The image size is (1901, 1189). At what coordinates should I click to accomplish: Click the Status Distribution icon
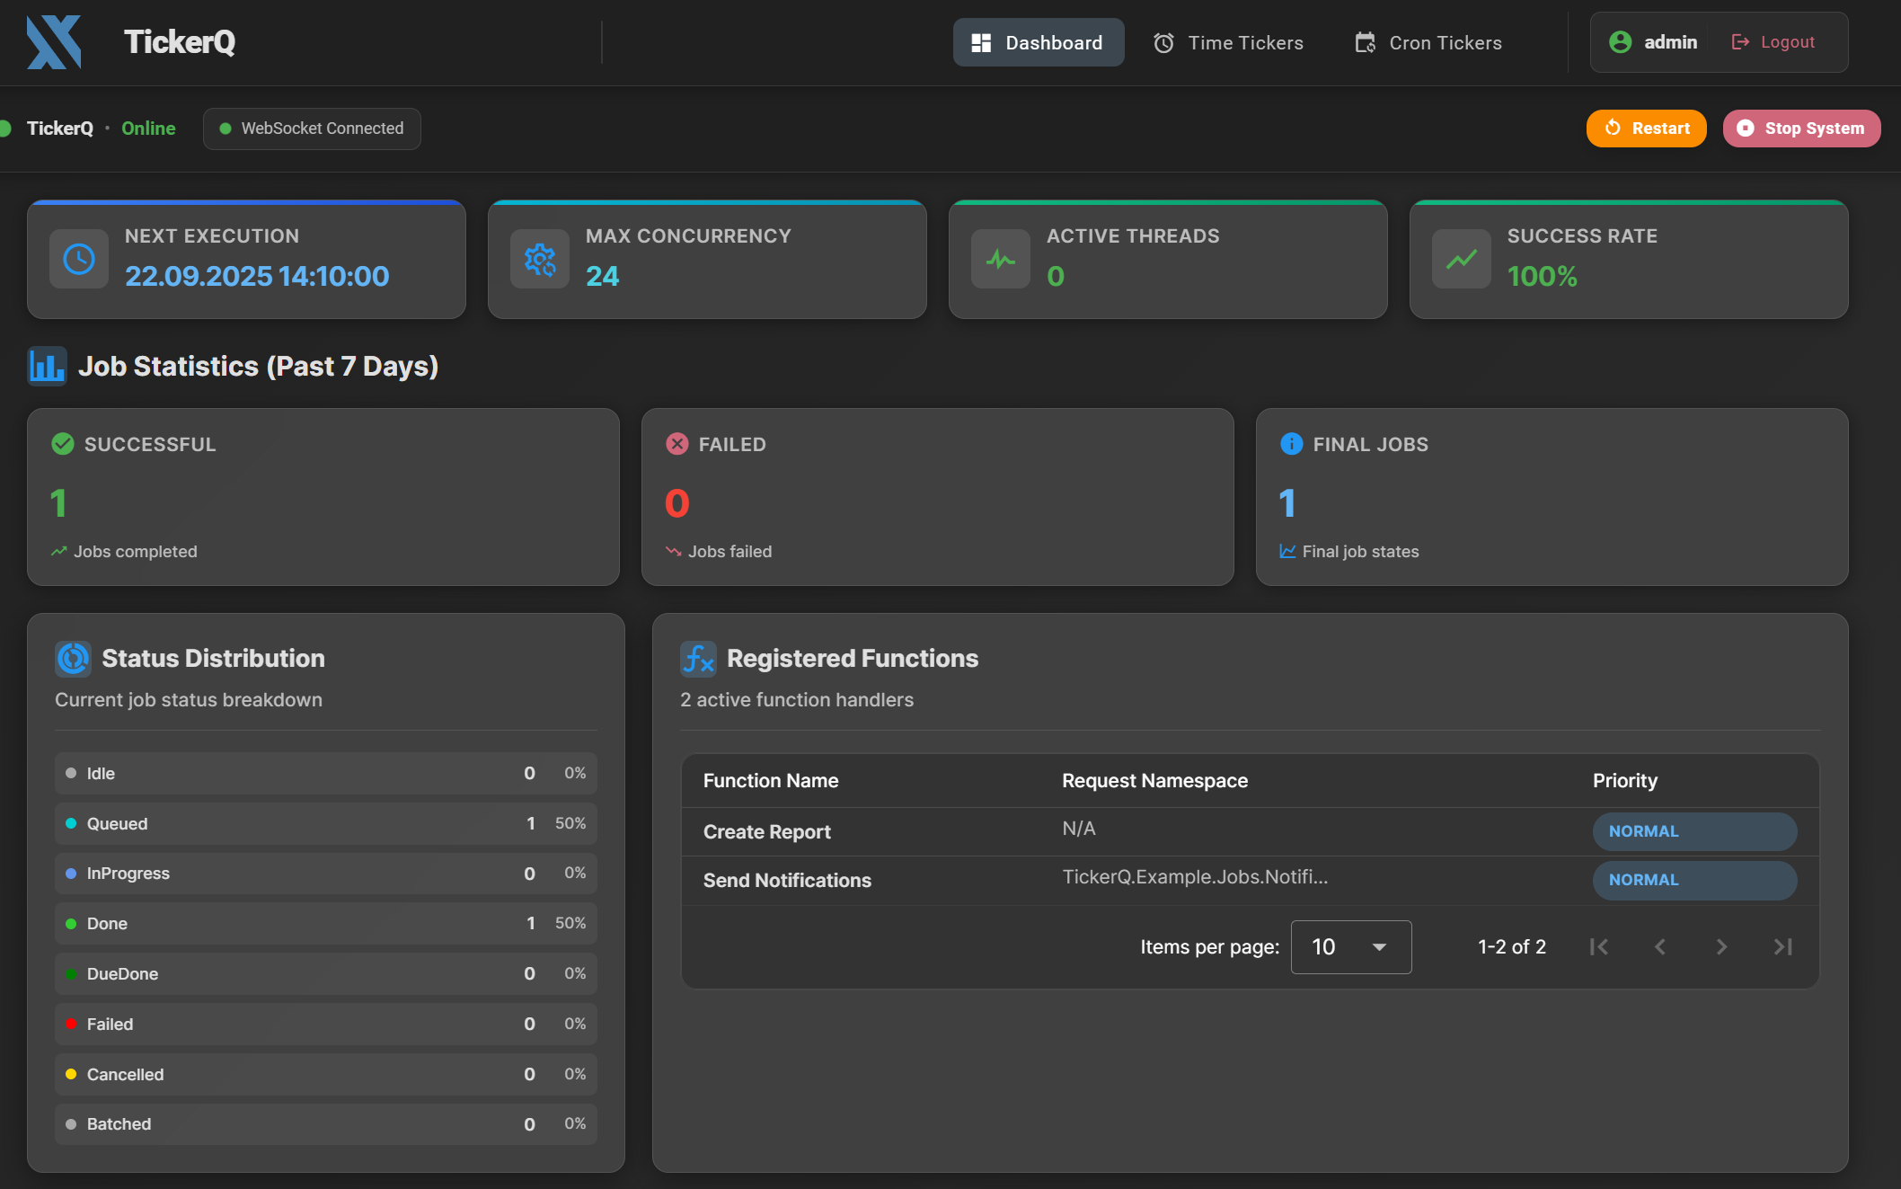[x=73, y=658]
